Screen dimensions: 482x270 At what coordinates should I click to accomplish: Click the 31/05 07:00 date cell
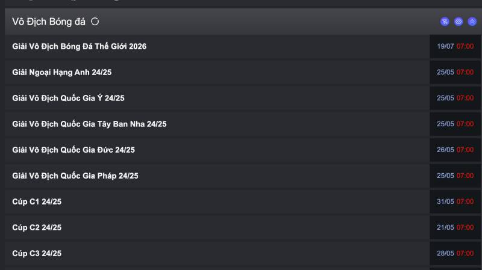coord(455,201)
